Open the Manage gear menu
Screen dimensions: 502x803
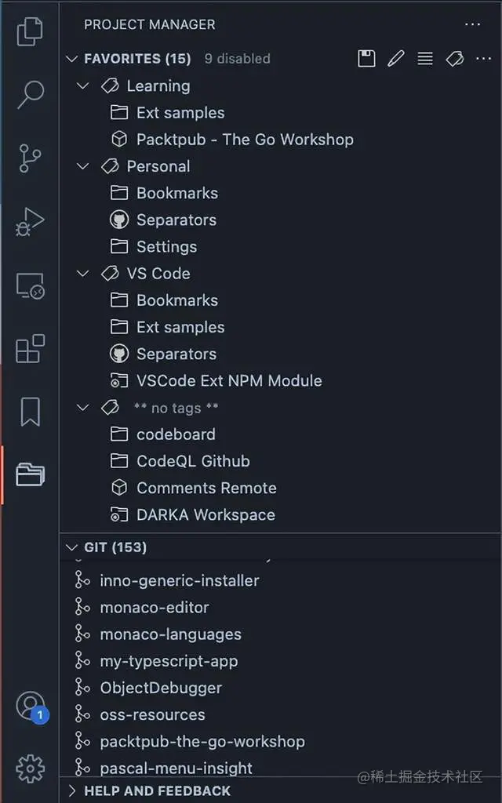[31, 768]
